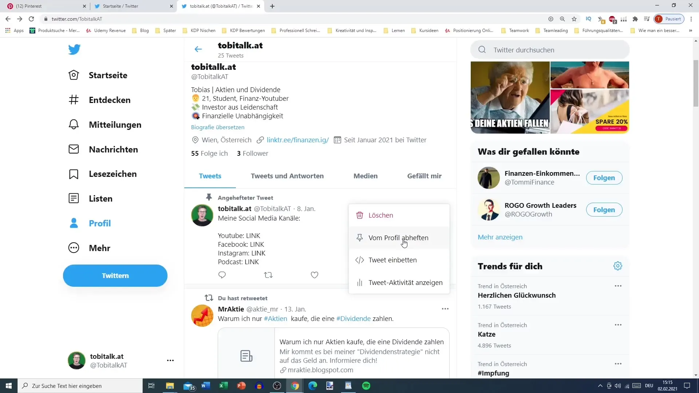This screenshot has width=699, height=393.
Task: Click the browser address bar
Action: coord(291,19)
